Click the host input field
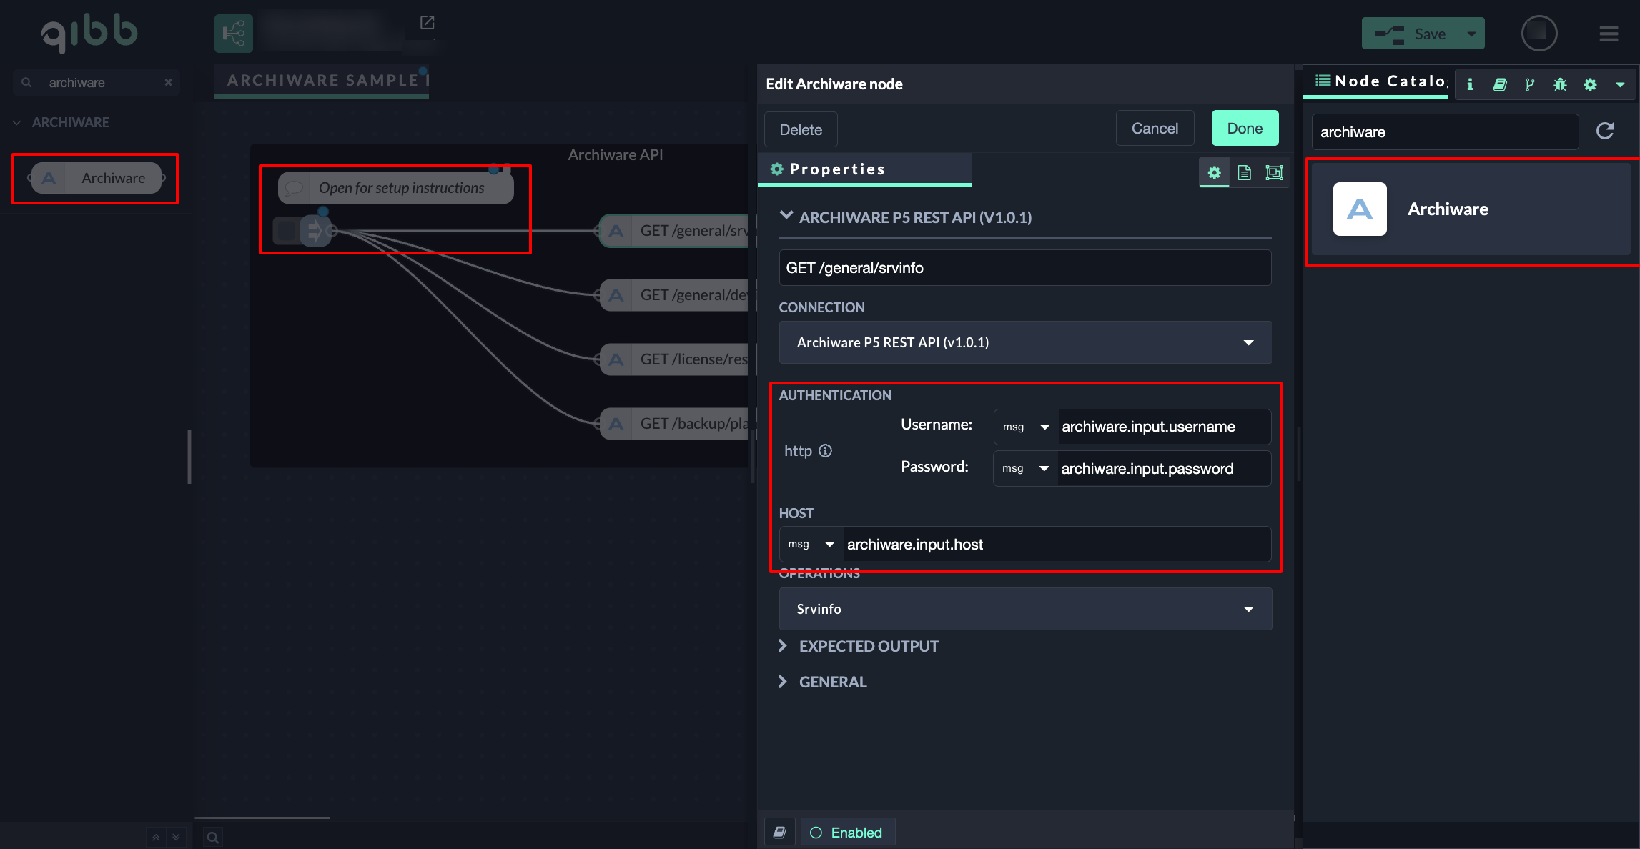 [1056, 545]
